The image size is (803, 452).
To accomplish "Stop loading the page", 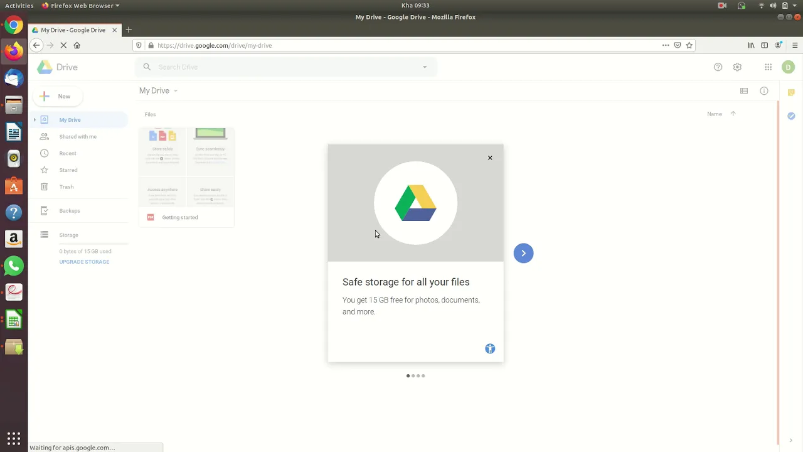I will 63,45.
